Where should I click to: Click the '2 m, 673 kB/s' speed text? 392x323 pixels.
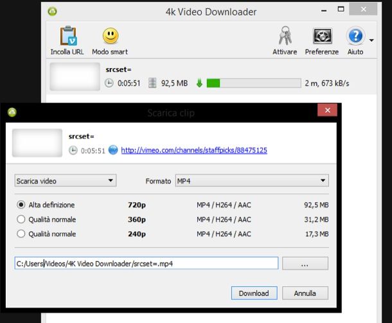coord(326,83)
